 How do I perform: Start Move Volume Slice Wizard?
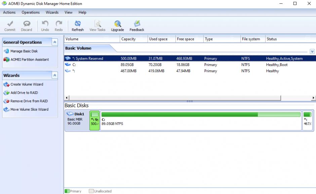[30, 110]
